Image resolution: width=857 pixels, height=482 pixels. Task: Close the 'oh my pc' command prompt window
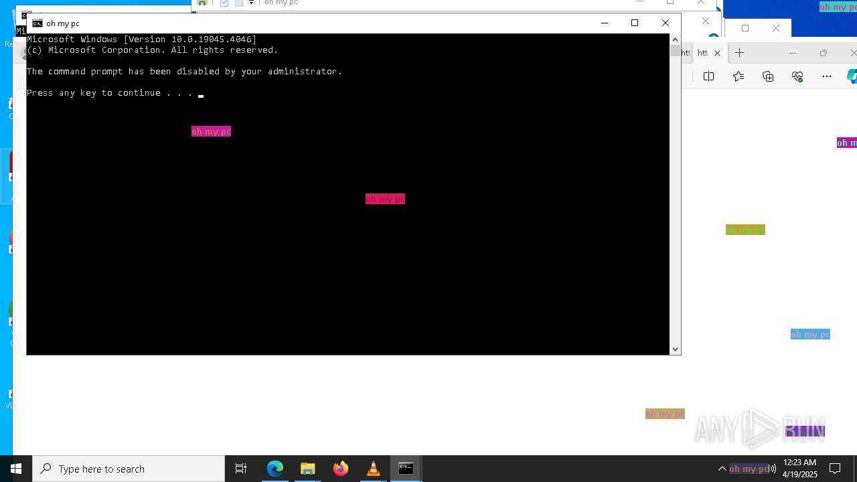pos(666,23)
